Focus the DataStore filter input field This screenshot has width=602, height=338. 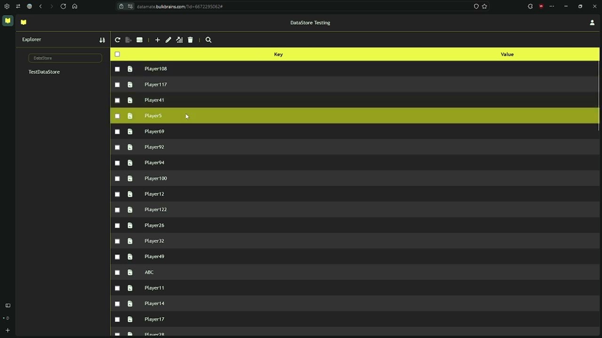coord(65,58)
